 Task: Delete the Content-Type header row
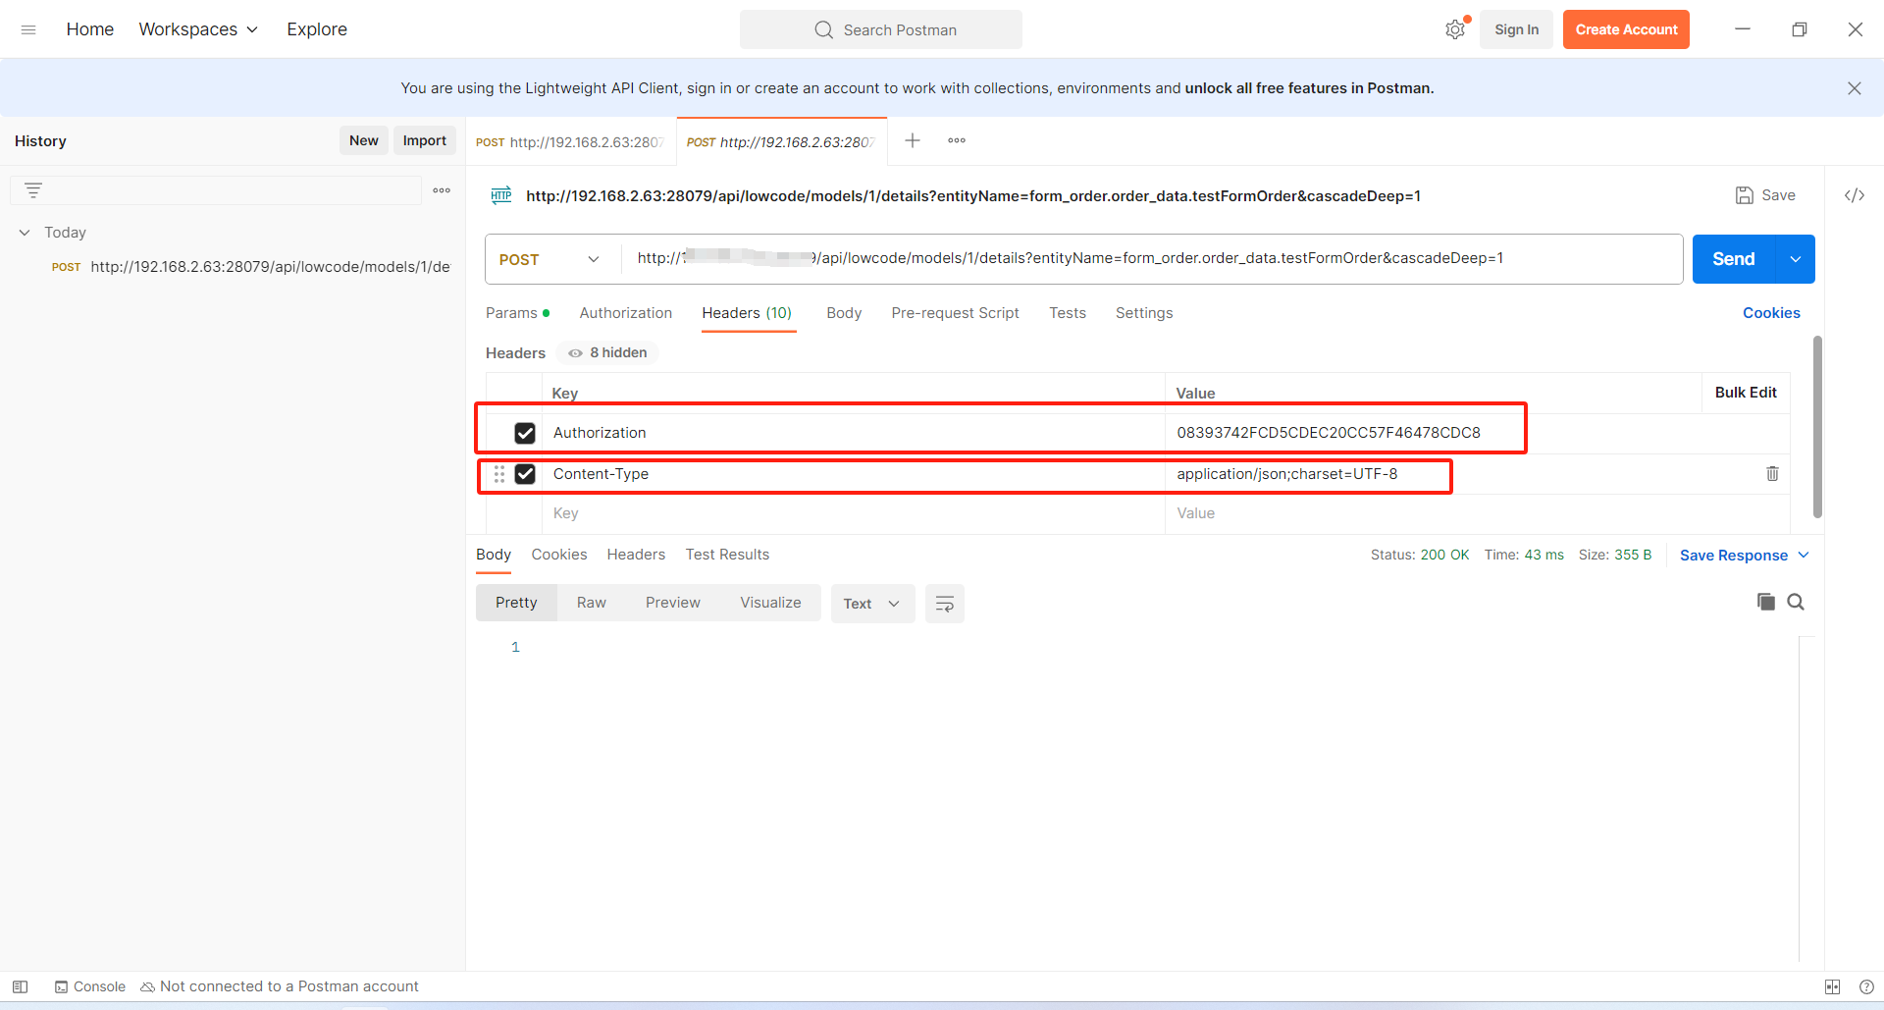tap(1772, 474)
